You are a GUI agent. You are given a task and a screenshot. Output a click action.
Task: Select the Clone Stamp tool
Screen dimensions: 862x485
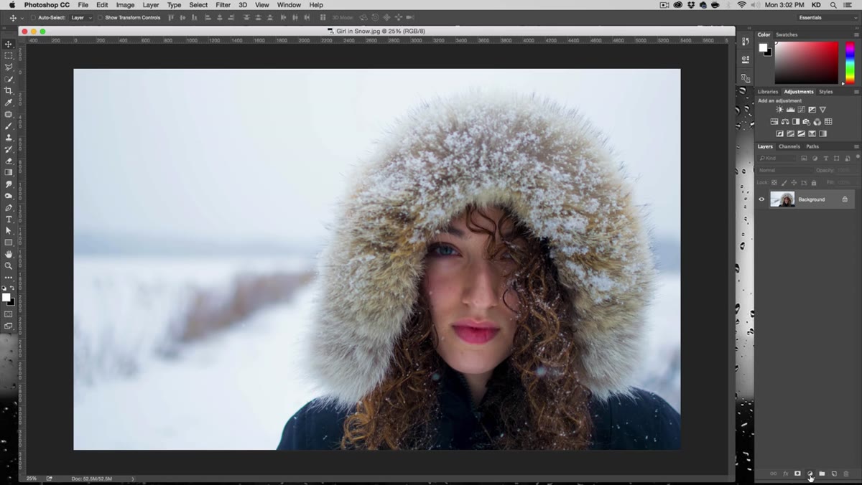click(x=9, y=137)
